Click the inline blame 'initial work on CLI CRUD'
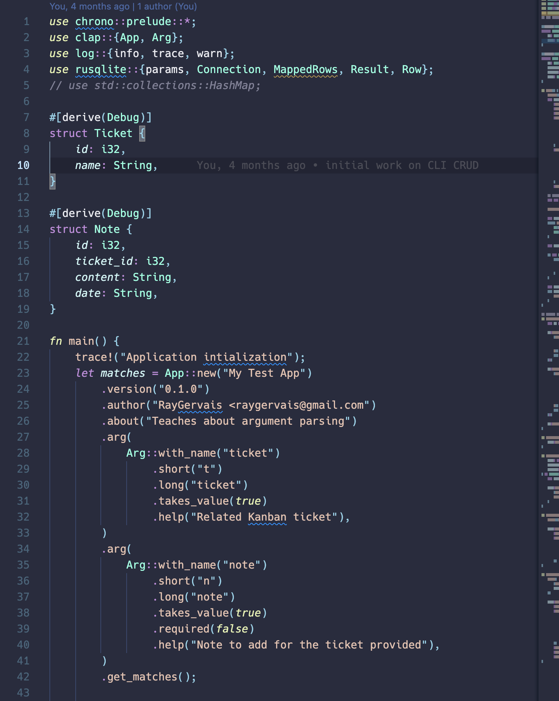This screenshot has width=559, height=701. pyautogui.click(x=402, y=165)
